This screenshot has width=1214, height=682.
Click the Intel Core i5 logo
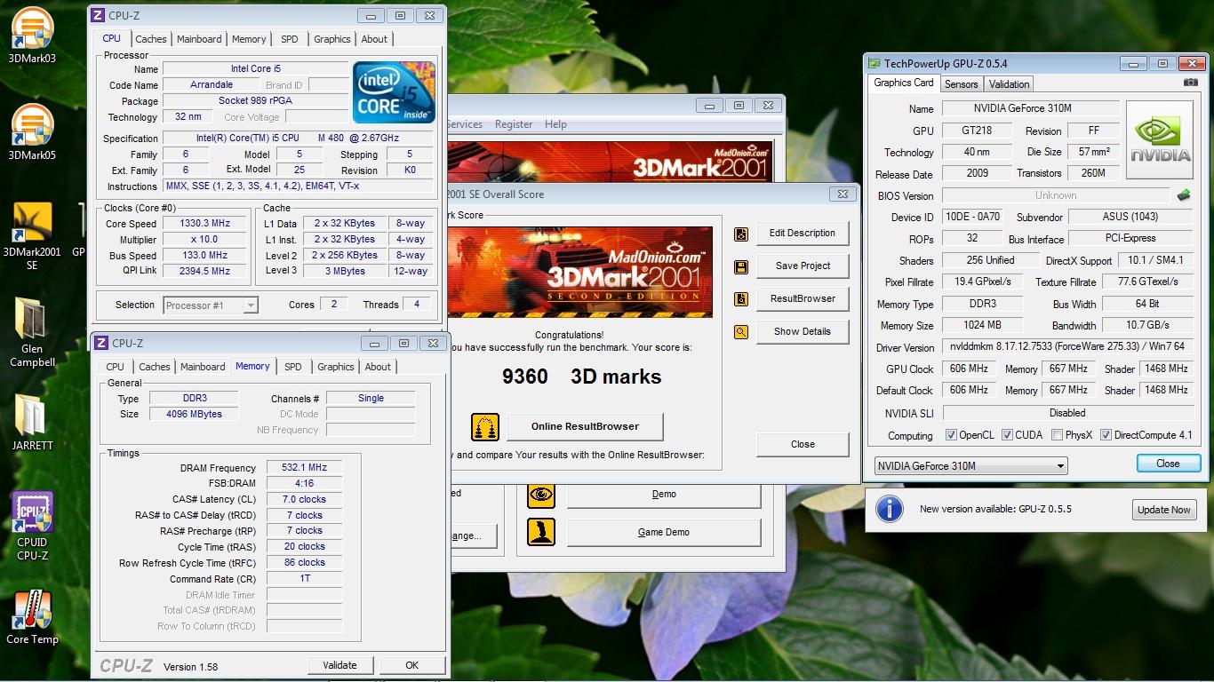tap(394, 91)
